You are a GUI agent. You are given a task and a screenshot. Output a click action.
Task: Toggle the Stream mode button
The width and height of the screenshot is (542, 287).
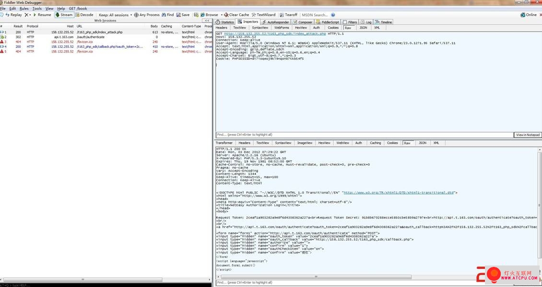click(x=64, y=15)
